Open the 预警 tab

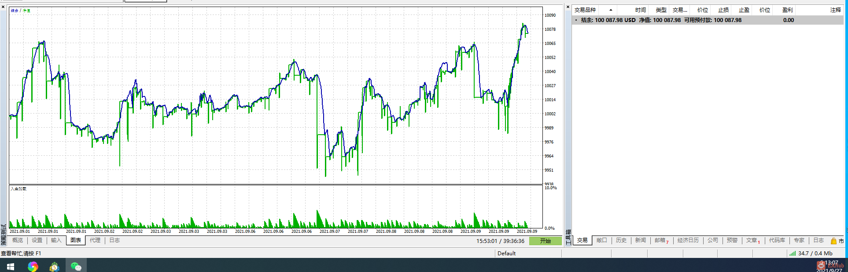point(732,240)
